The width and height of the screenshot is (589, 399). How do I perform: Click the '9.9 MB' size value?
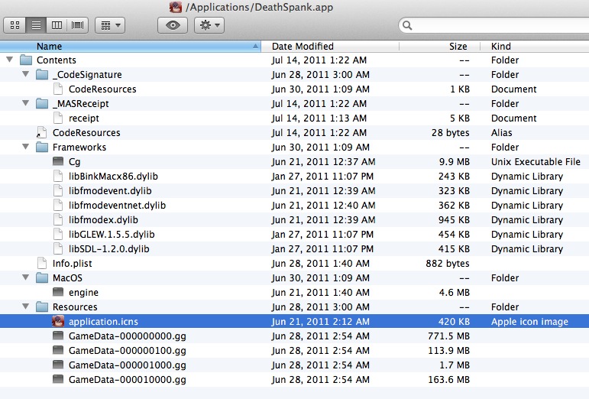[x=454, y=162]
